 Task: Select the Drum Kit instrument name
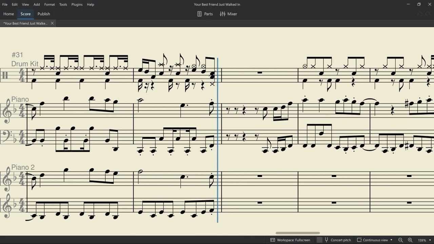(x=25, y=64)
